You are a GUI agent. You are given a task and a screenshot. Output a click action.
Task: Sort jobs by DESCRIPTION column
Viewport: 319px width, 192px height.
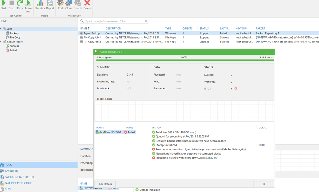[x=113, y=28]
